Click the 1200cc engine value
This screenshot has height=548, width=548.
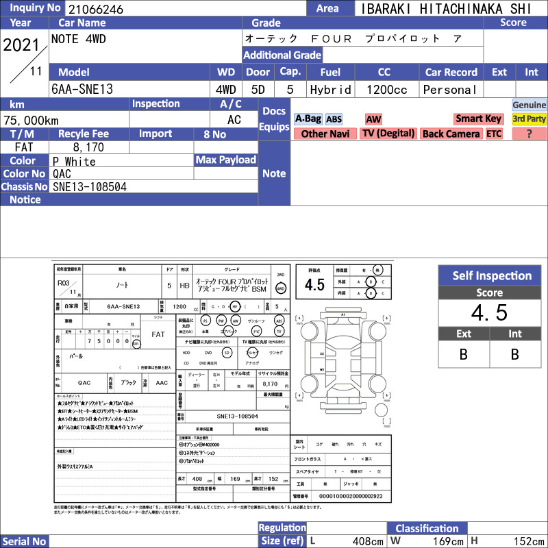tap(386, 90)
